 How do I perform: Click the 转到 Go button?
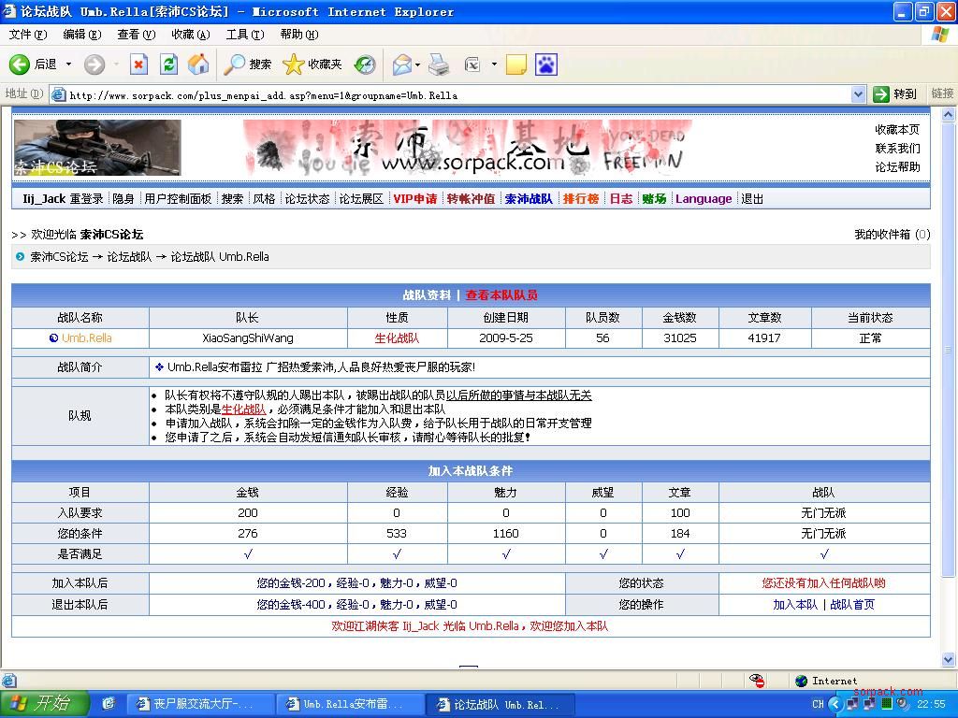tap(894, 94)
